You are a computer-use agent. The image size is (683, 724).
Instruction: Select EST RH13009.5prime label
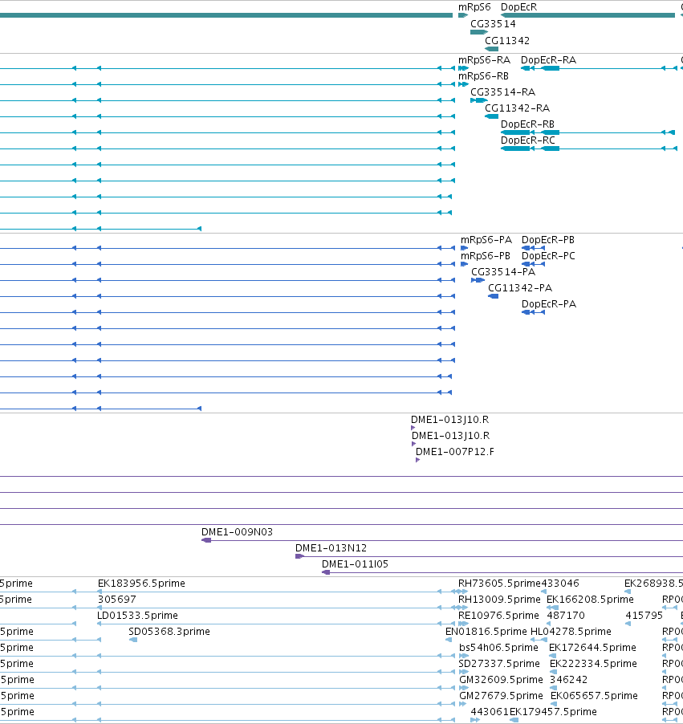(x=499, y=600)
